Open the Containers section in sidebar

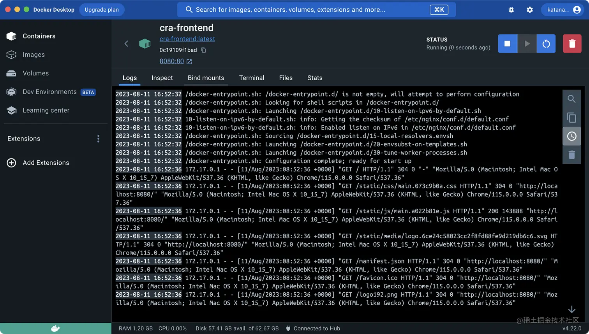[39, 36]
